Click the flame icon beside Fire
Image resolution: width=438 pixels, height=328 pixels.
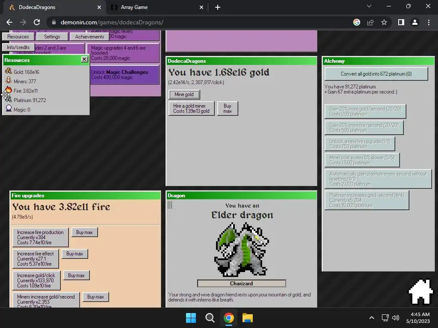(x=9, y=90)
